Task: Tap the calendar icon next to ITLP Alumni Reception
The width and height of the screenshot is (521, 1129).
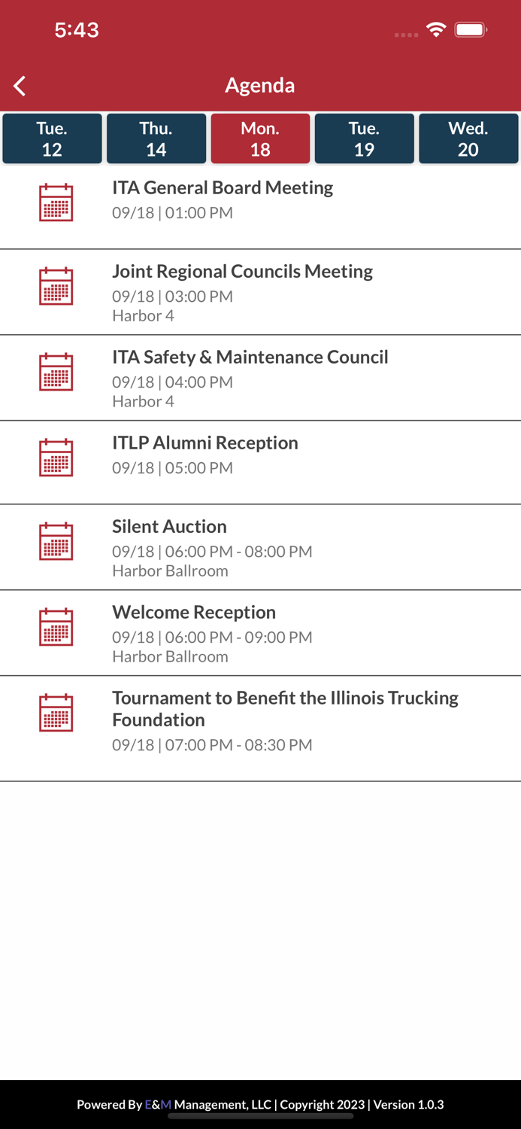Action: [55, 457]
